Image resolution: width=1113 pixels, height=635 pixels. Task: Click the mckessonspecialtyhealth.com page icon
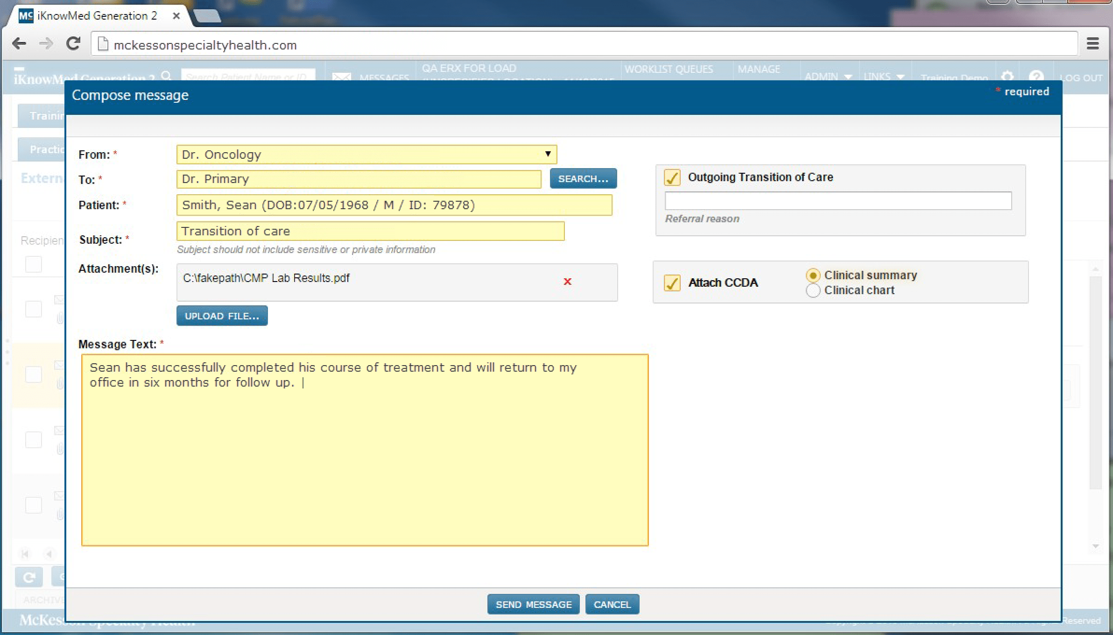(x=103, y=44)
